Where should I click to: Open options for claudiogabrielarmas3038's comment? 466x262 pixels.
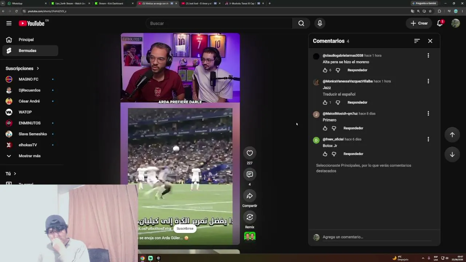(428, 55)
